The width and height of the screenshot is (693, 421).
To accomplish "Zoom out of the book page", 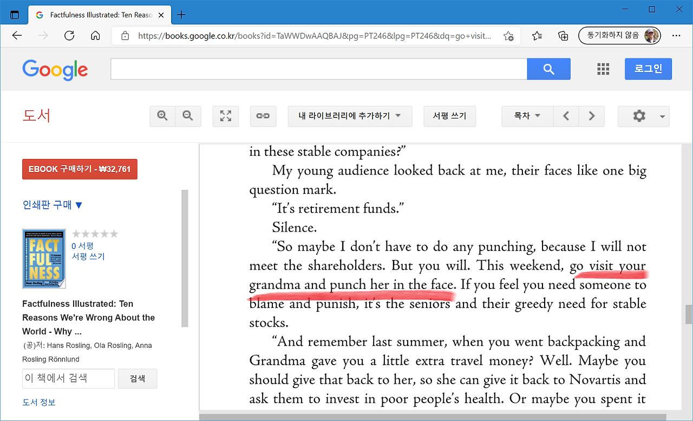I will click(x=188, y=116).
